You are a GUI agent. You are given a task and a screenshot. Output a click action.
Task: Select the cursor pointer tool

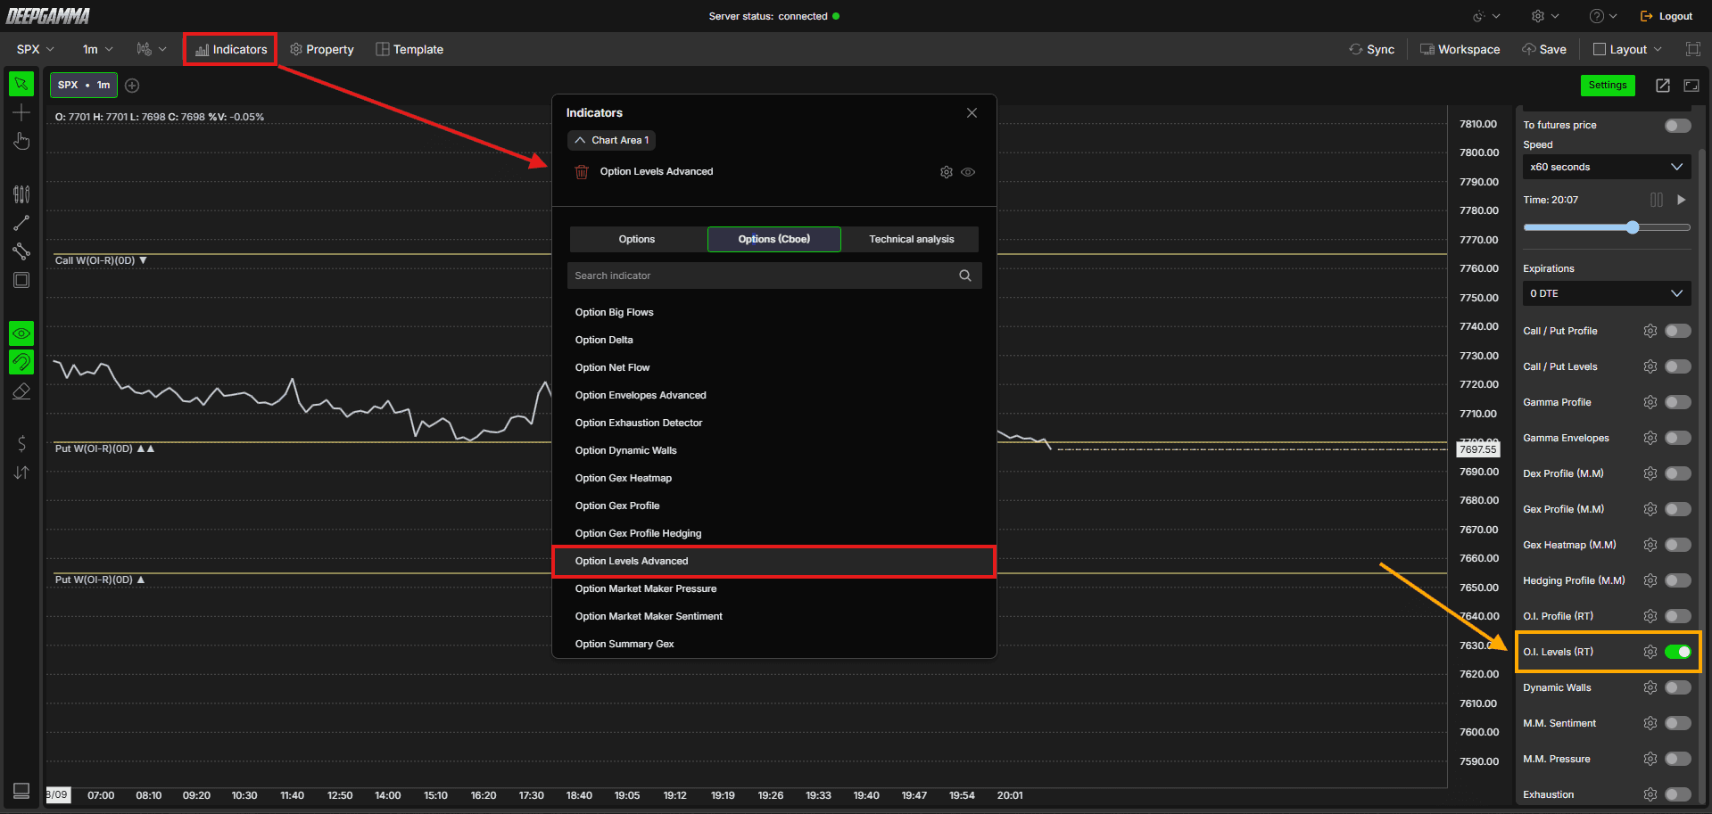(x=21, y=84)
